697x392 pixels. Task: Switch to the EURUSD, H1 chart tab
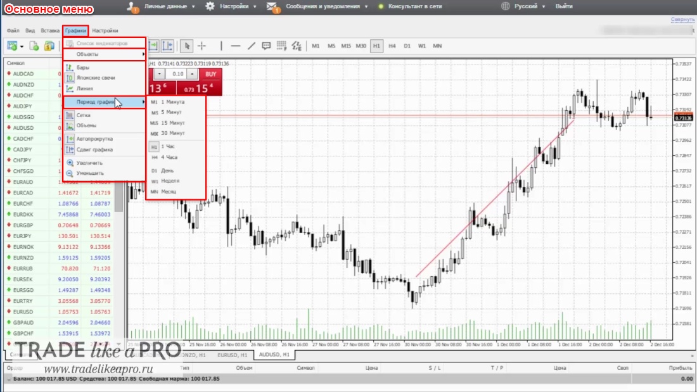(232, 355)
